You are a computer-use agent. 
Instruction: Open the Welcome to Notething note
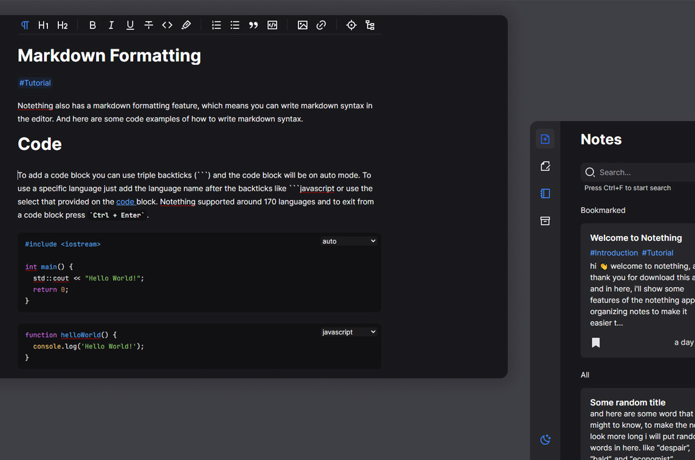tap(638, 291)
